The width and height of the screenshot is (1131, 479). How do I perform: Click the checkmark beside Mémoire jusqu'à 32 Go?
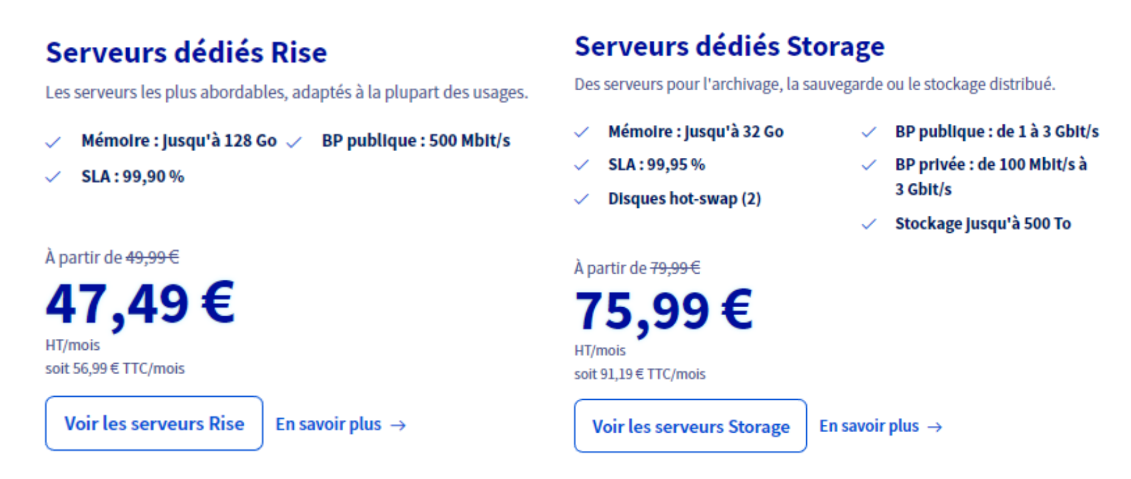(582, 132)
